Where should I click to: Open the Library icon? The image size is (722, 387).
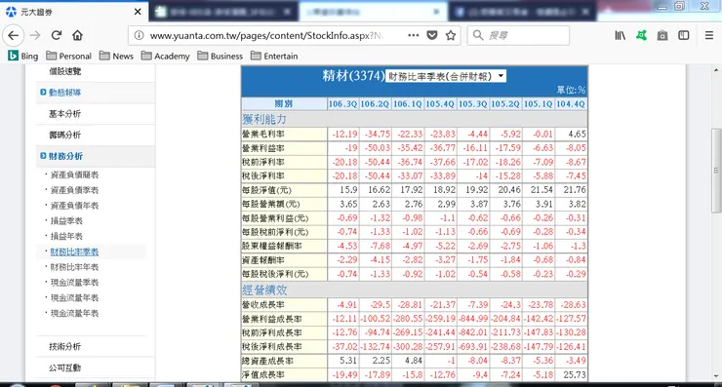pos(621,35)
